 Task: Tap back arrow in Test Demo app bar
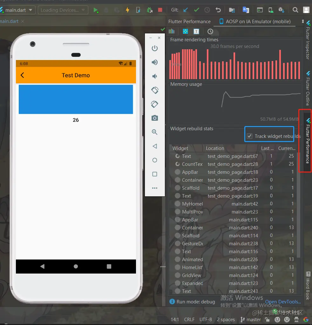click(x=22, y=75)
